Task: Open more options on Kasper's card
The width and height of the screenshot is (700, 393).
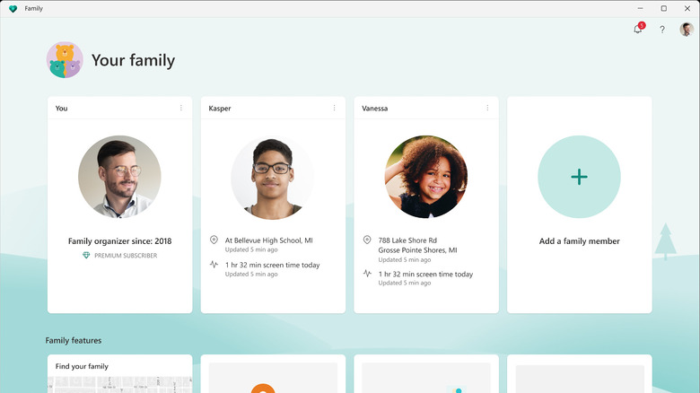Action: point(334,109)
